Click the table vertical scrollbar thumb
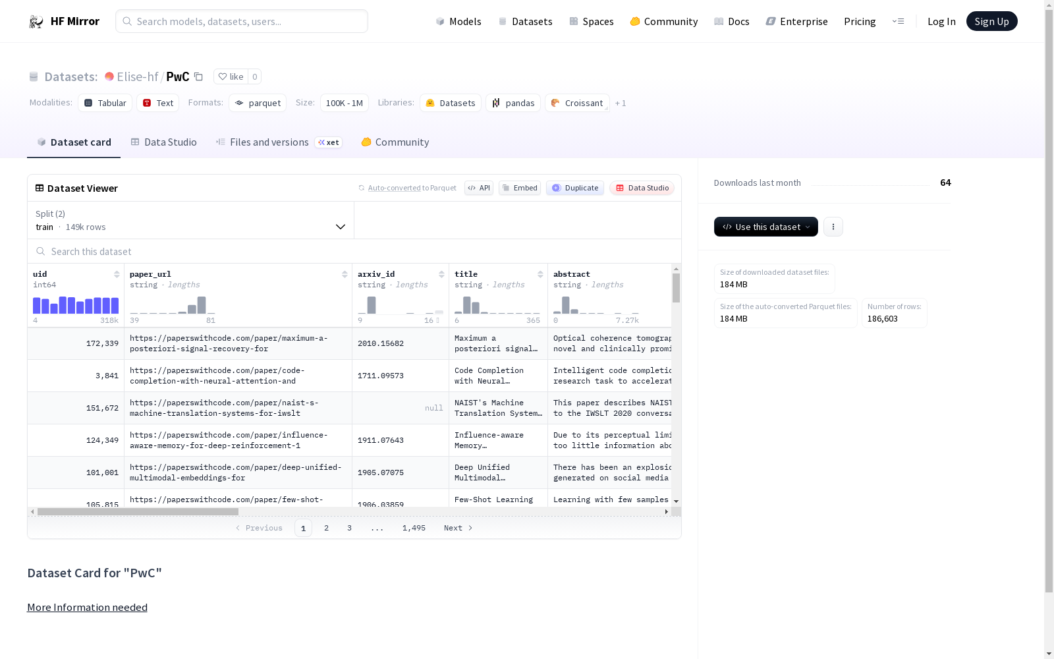1054x659 pixels. pos(676,288)
